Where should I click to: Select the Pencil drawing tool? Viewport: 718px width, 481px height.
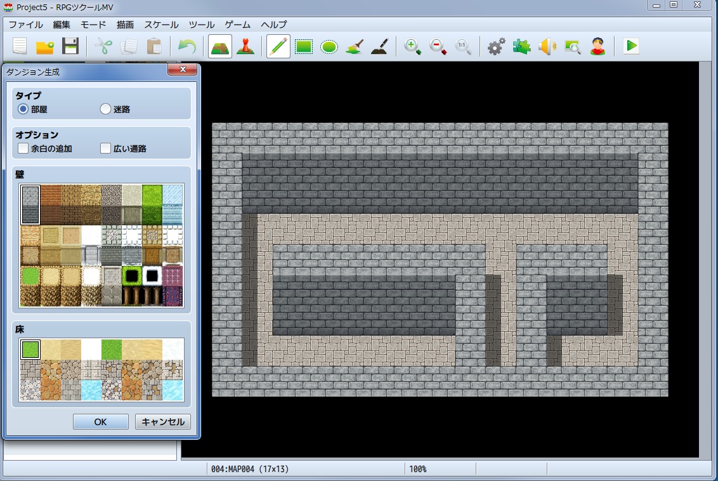coord(278,46)
